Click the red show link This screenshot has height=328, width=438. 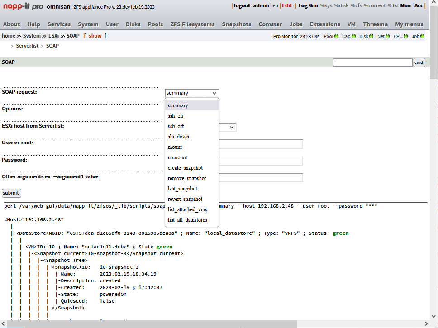[x=95, y=36]
